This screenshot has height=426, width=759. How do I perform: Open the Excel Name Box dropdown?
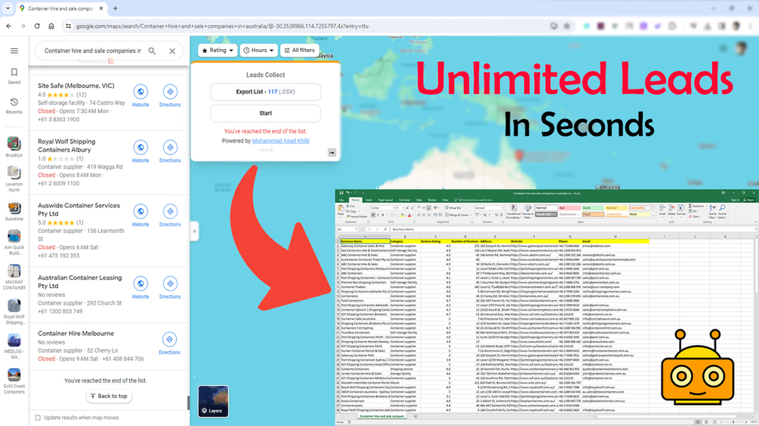356,229
